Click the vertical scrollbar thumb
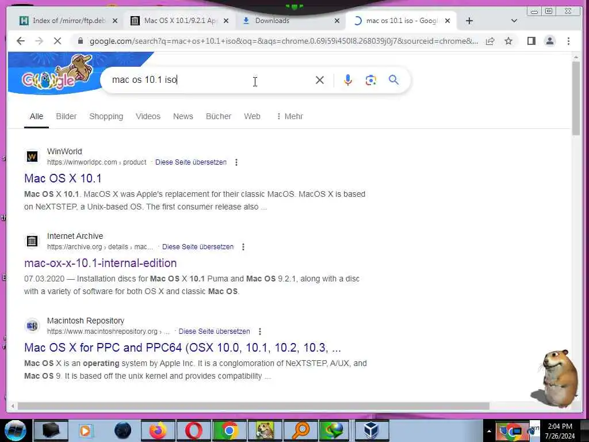Viewport: 589px width, 442px height. coord(576,98)
